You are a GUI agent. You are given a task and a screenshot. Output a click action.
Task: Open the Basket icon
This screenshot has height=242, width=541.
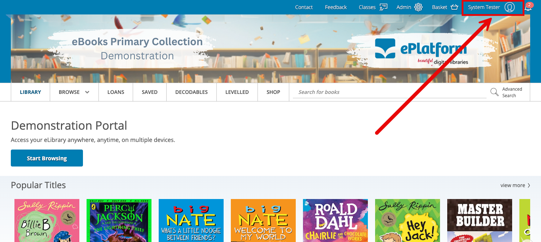(454, 7)
